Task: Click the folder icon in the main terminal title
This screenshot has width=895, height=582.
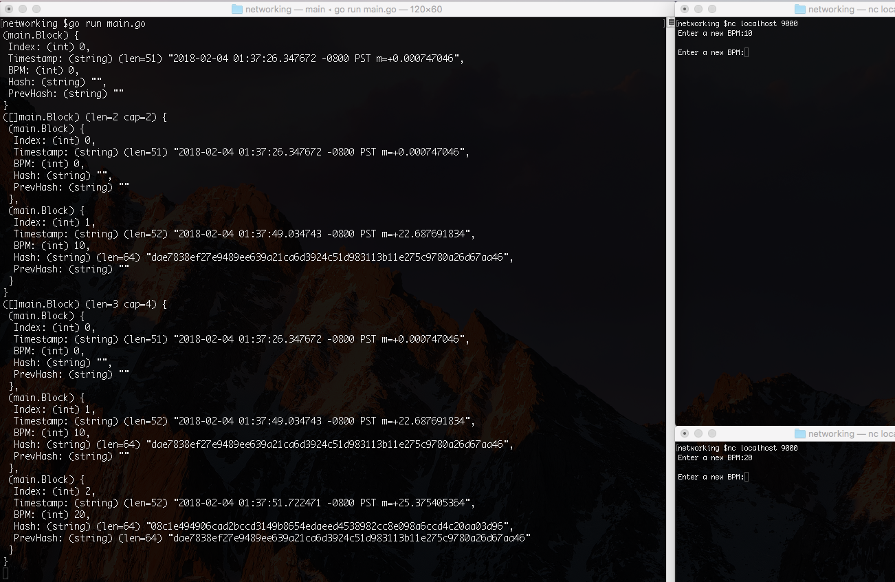Action: (x=238, y=9)
